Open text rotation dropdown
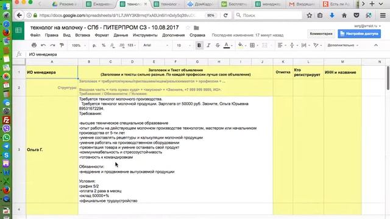 [x=317, y=45]
